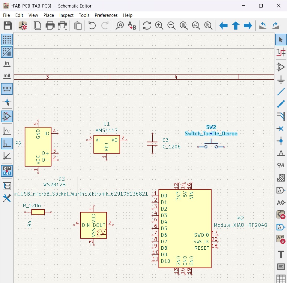Screen dimensions: 287x283
Task: Add a net label
Action: pyautogui.click(x=281, y=153)
